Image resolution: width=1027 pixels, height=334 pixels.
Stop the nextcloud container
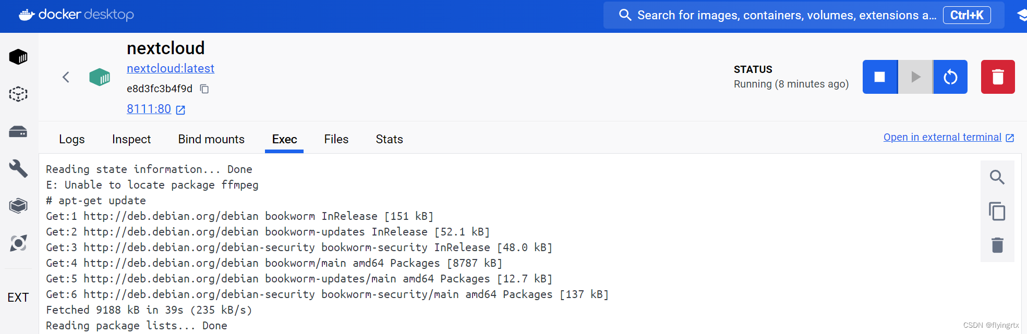[x=880, y=77]
